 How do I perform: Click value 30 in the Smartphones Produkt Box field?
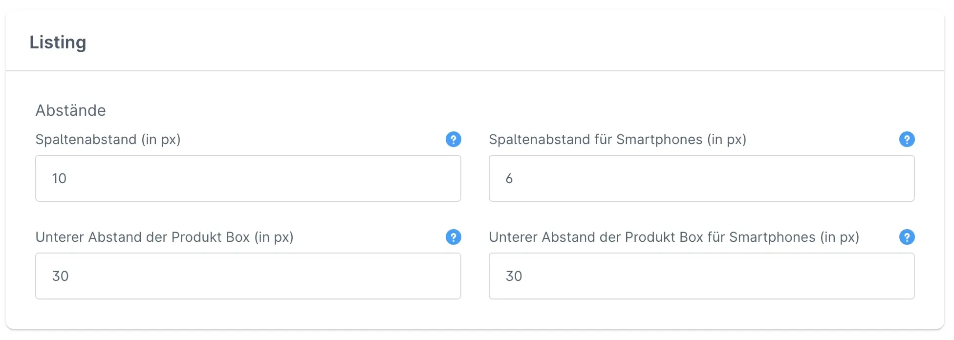(x=514, y=276)
